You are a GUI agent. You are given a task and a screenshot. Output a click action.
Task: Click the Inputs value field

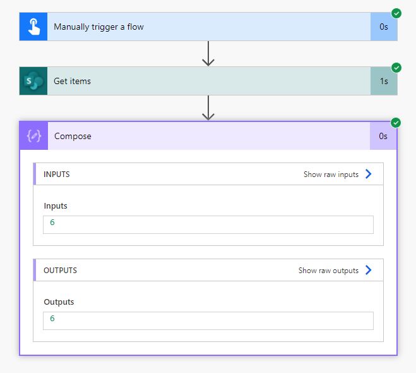pyautogui.click(x=208, y=225)
